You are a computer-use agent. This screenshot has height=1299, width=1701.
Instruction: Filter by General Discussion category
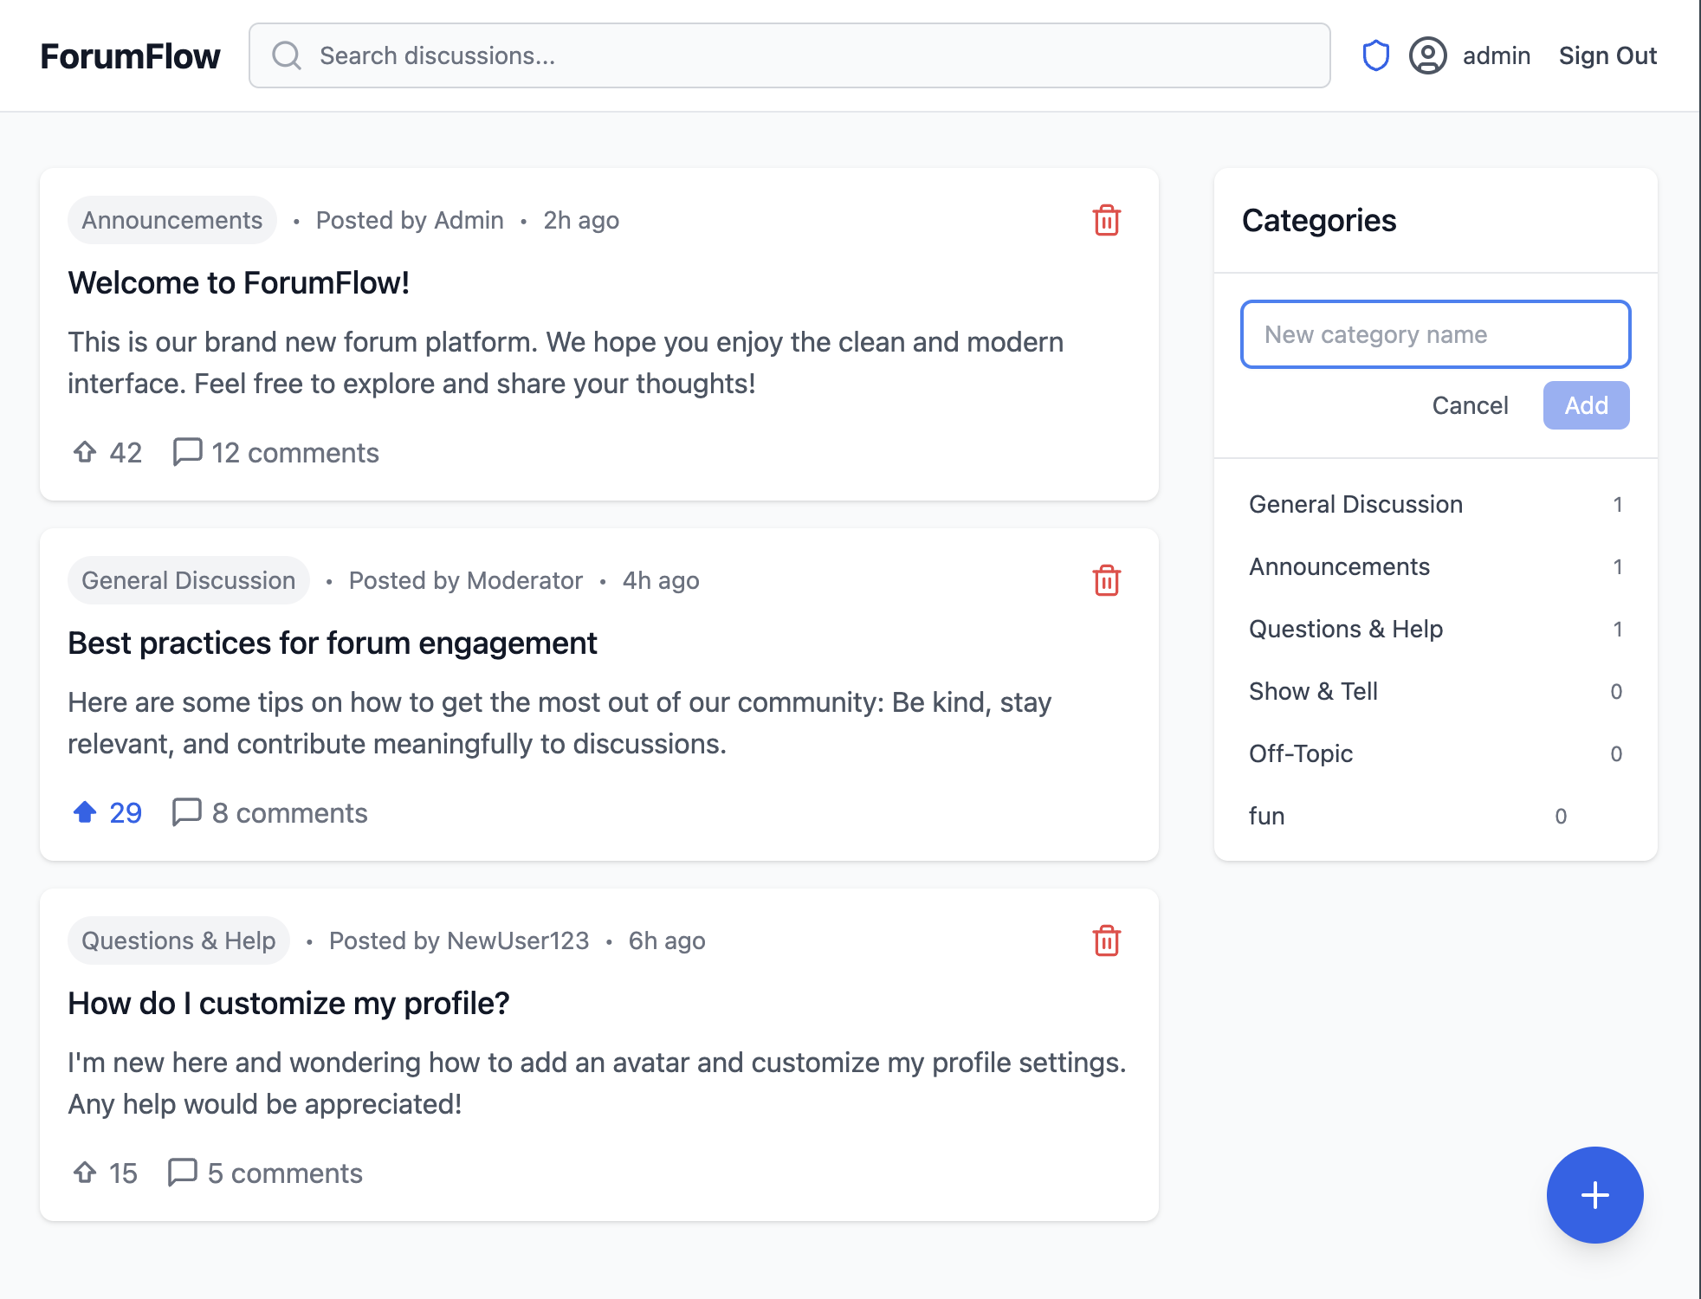(1435, 504)
